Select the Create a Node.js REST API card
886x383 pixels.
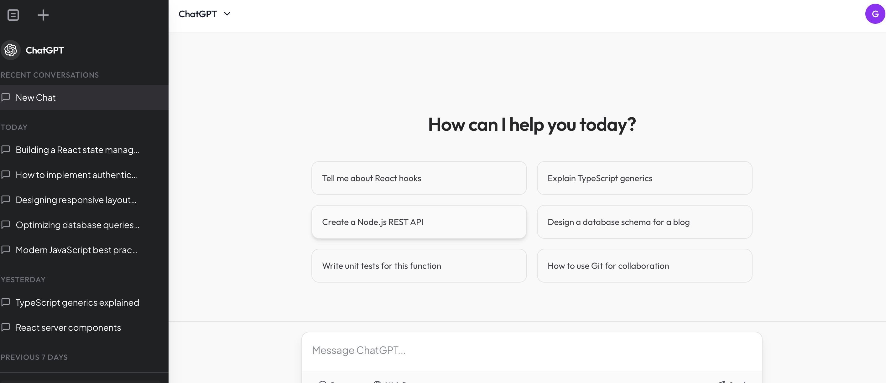click(419, 222)
